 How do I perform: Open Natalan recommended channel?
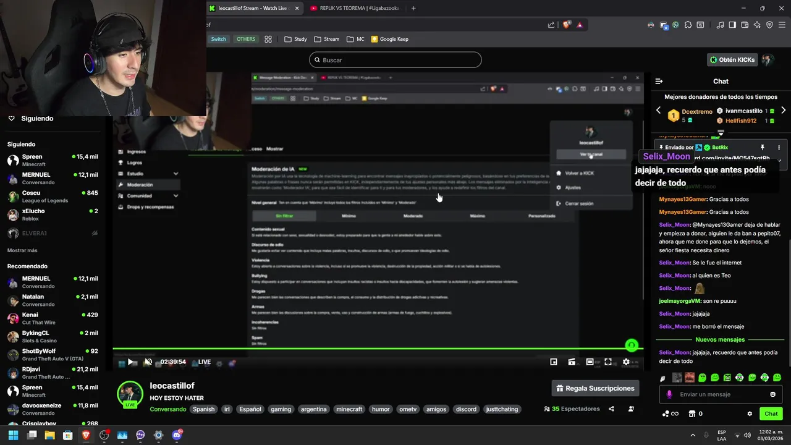pos(53,300)
